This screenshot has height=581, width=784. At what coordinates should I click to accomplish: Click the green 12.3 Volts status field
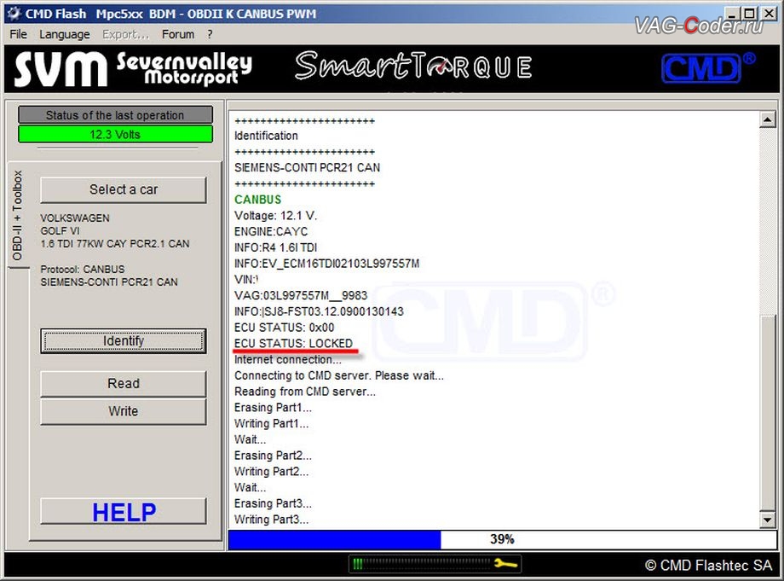pos(116,134)
